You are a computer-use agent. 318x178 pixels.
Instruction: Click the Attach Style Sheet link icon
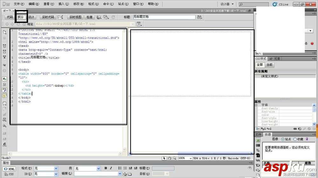click(x=295, y=129)
